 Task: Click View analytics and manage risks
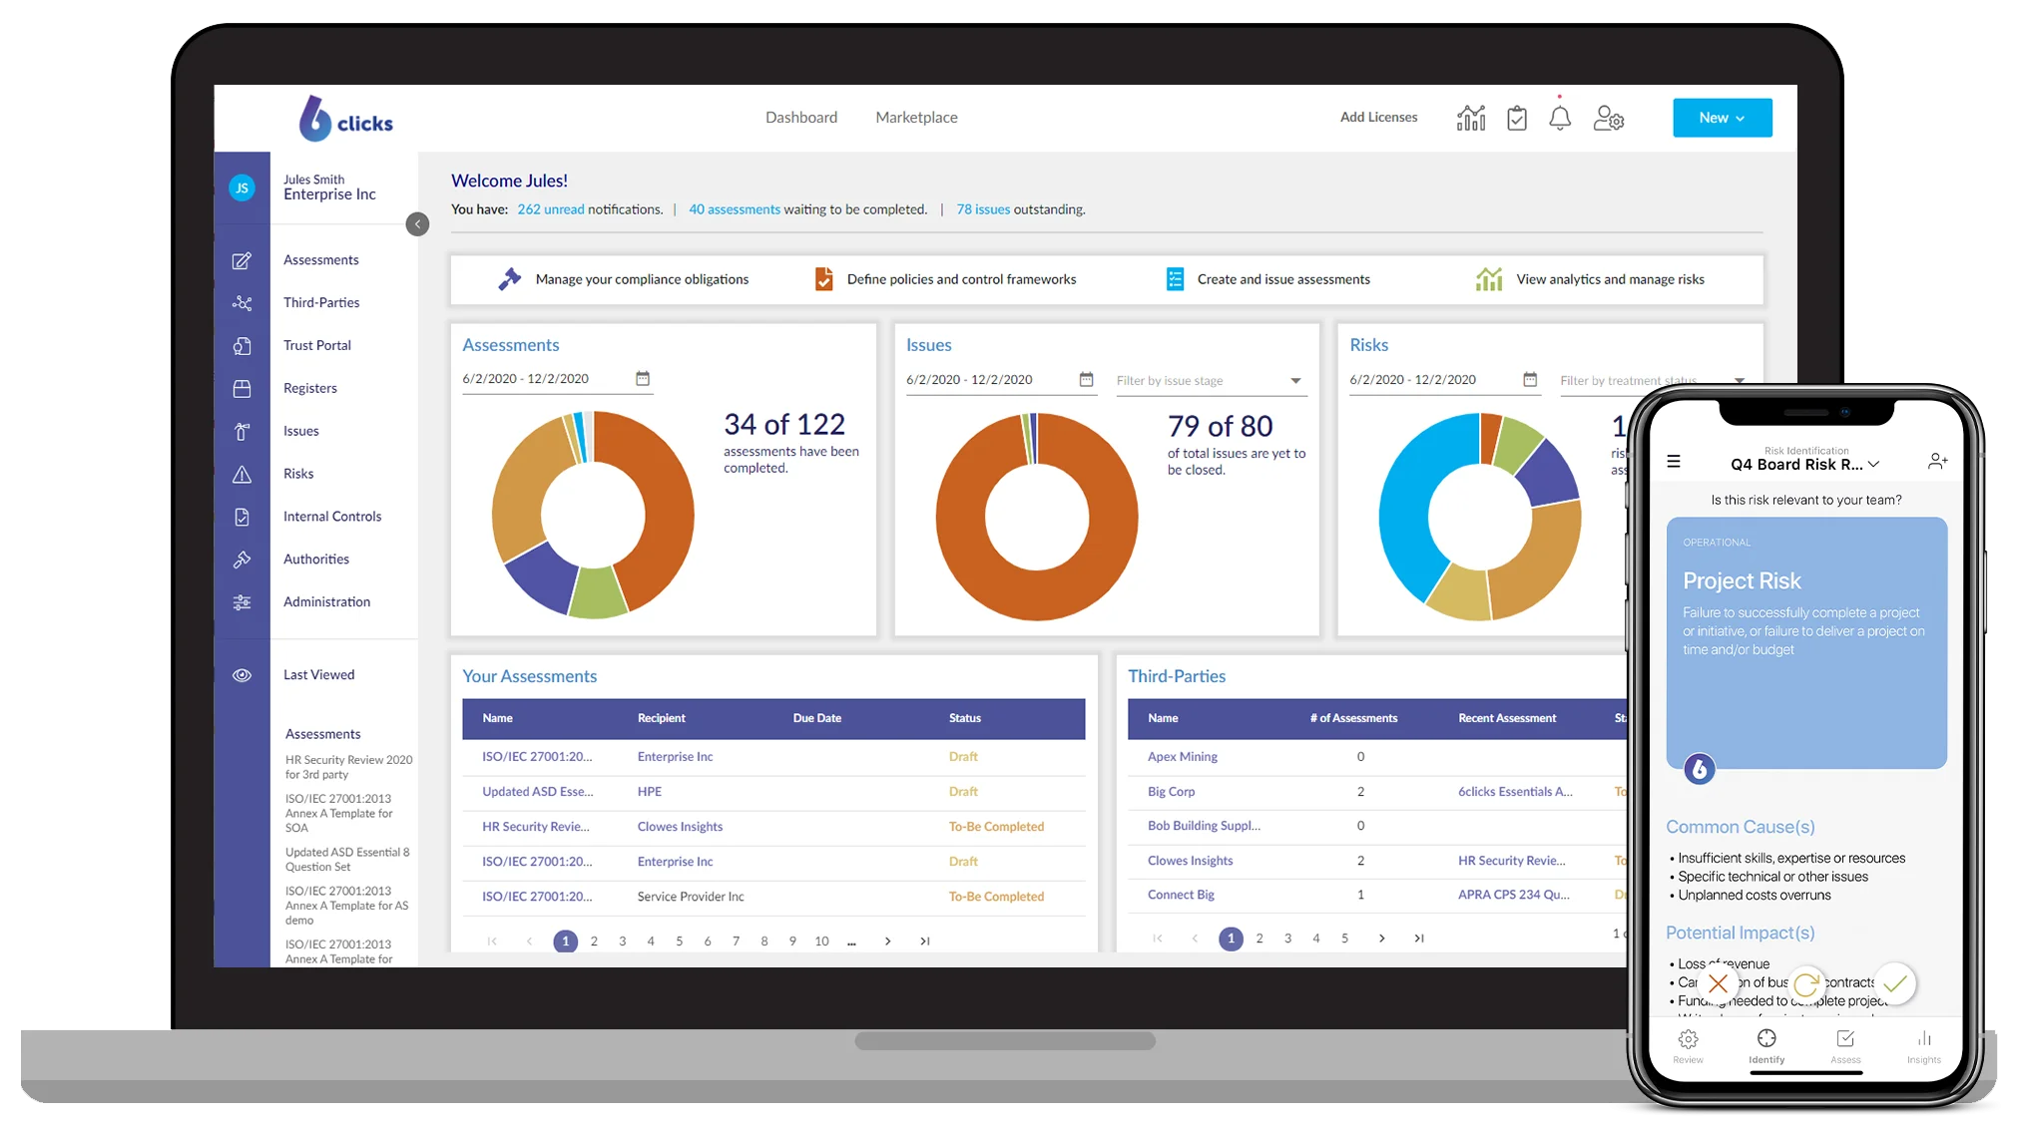[1591, 279]
